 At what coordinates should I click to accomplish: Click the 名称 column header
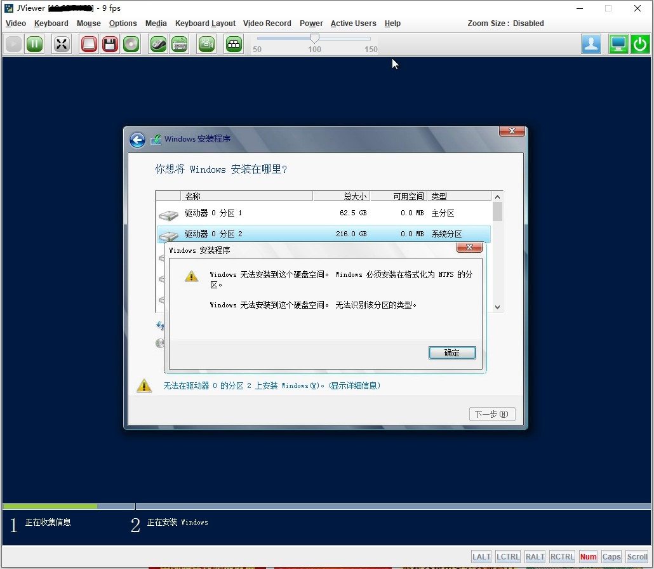point(246,196)
